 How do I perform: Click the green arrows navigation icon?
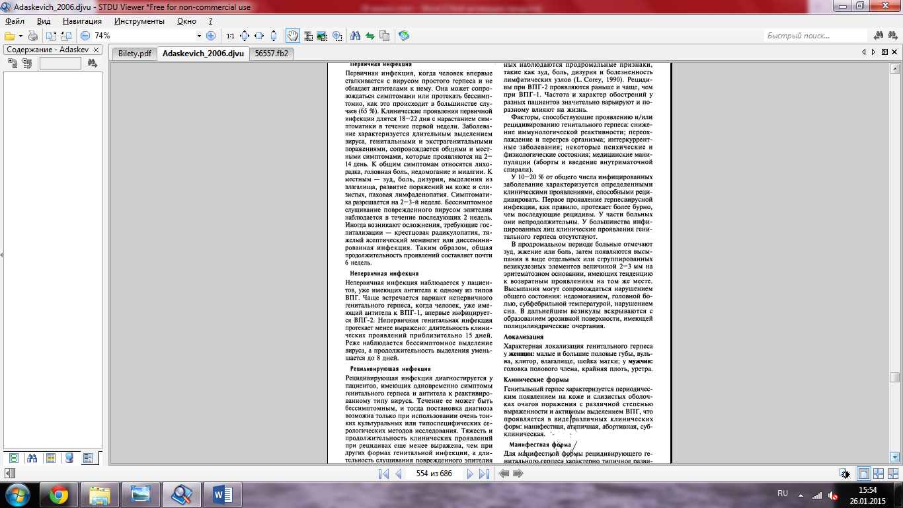[370, 36]
